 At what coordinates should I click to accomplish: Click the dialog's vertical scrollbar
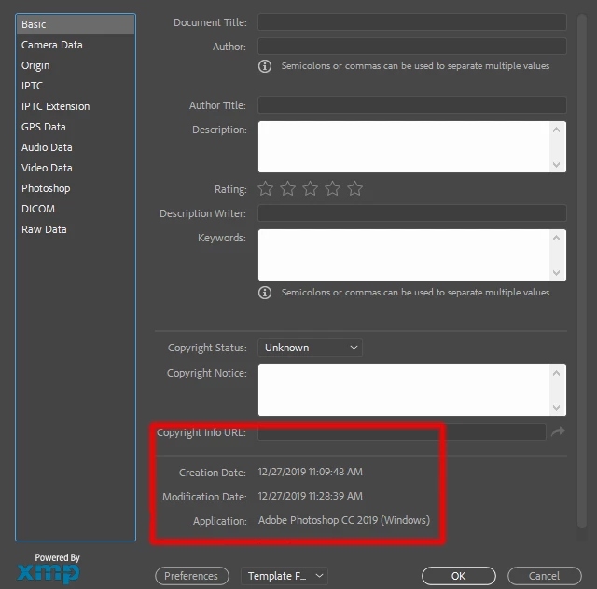pyautogui.click(x=581, y=272)
